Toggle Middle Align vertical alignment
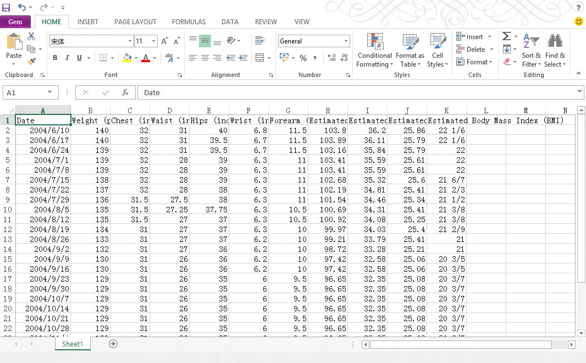586x363 pixels. 205,40
